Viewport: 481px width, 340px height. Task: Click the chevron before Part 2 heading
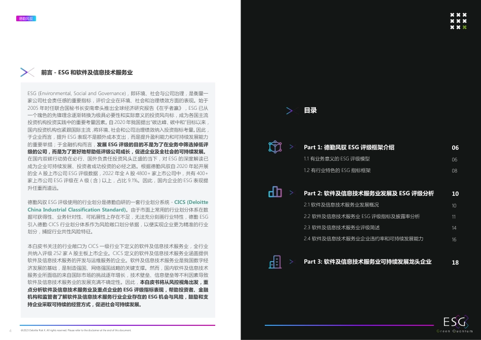point(292,193)
